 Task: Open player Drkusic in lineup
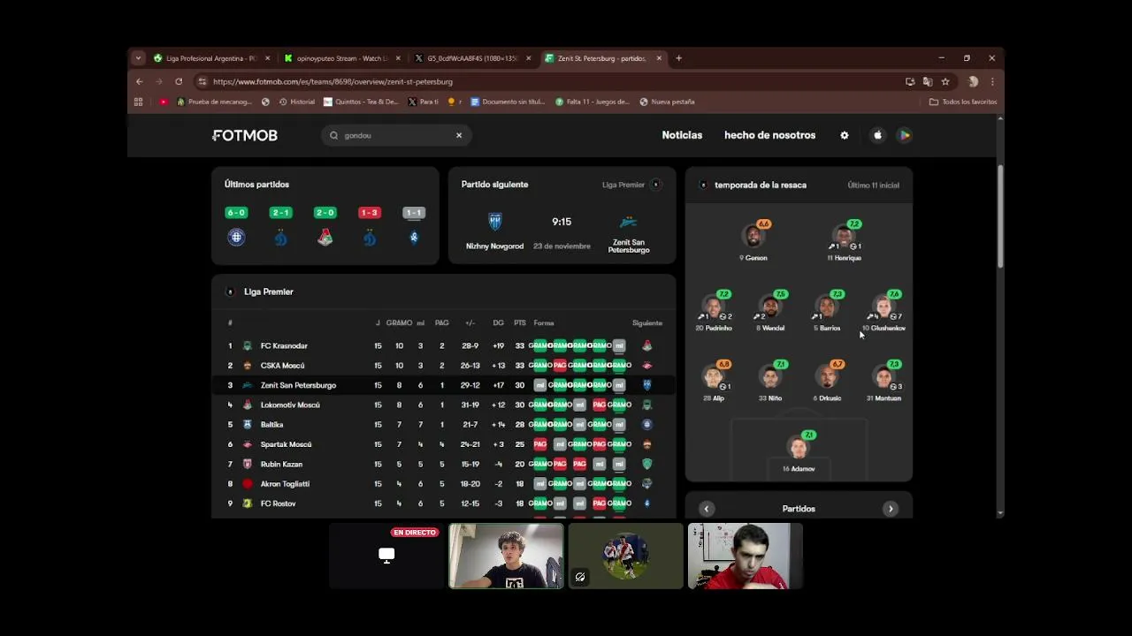tap(827, 381)
